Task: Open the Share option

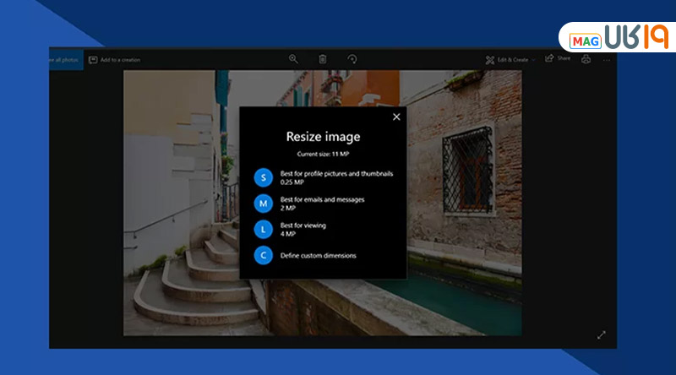Action: pos(558,59)
